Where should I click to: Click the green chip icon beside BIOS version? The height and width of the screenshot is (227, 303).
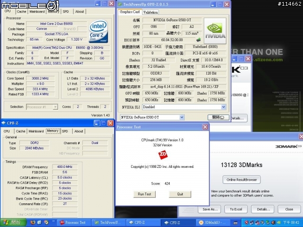click(x=198, y=40)
